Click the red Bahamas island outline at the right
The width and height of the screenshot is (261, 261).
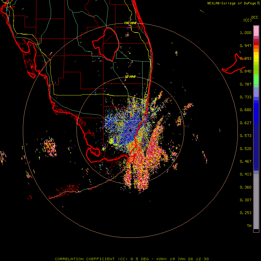point(233,64)
